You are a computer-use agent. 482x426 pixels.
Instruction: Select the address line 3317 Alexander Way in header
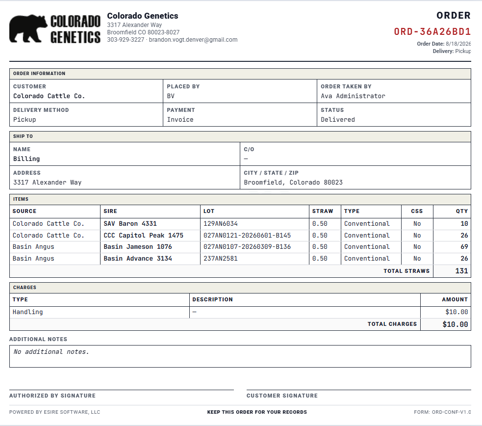click(134, 25)
